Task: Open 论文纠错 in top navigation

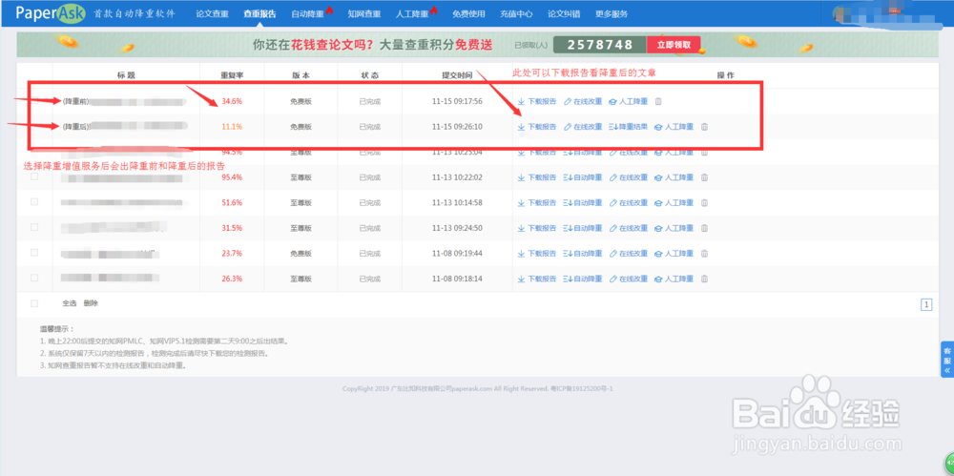Action: tap(564, 13)
